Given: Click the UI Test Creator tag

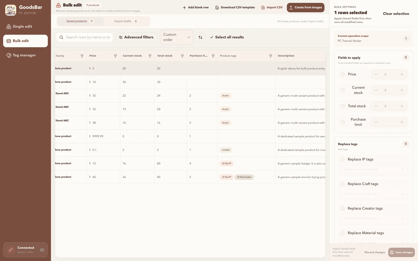Looking at the screenshot, I should point(244,177).
